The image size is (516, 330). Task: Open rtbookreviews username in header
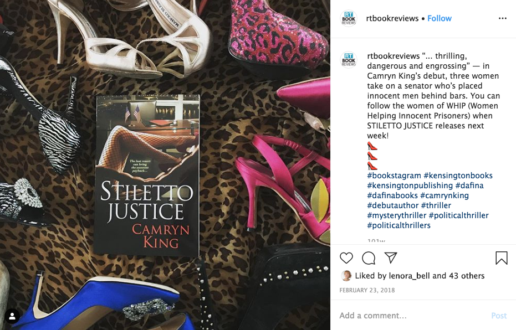[392, 18]
